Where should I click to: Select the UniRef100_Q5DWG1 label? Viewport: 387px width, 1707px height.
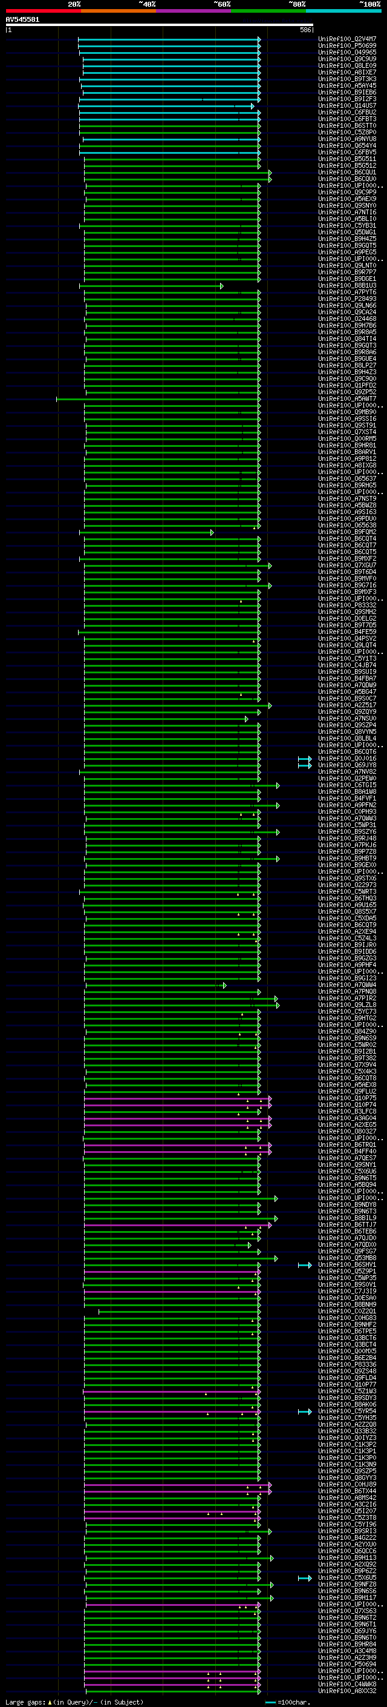click(x=347, y=233)
